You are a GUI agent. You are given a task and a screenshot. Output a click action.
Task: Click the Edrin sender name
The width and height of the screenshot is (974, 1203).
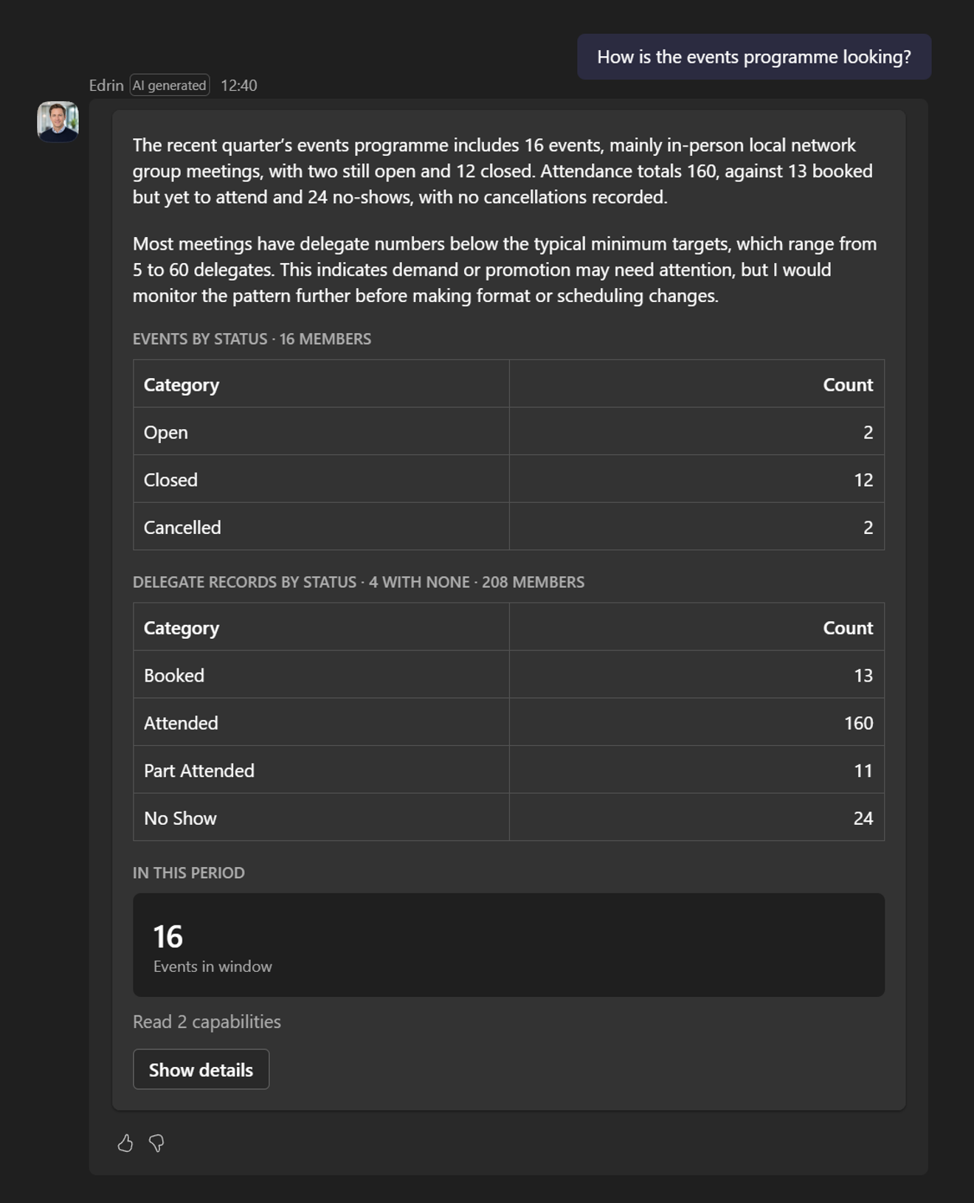click(x=106, y=85)
